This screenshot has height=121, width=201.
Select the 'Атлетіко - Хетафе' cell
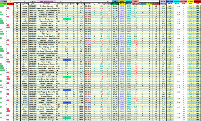tap(47, 28)
